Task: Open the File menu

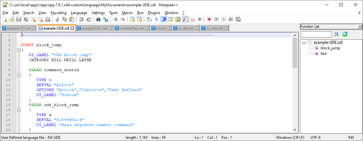Action: pyautogui.click(x=5, y=13)
